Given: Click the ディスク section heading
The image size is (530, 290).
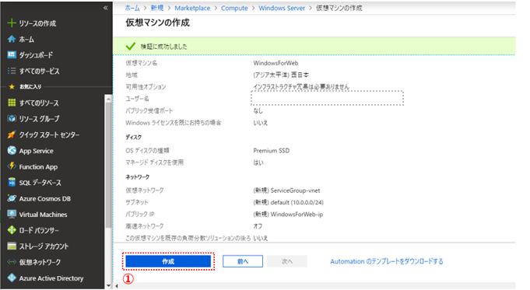Looking at the screenshot, I should (x=134, y=137).
